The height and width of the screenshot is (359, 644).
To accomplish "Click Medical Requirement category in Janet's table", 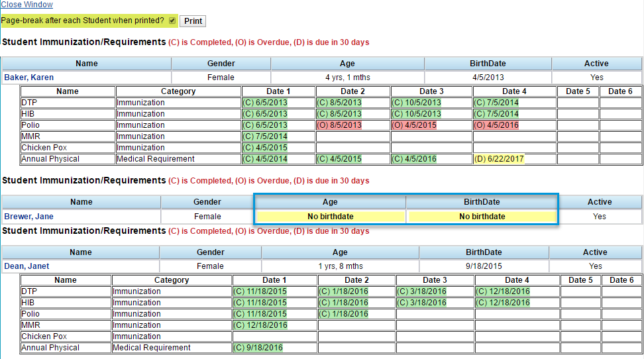I will 151,348.
